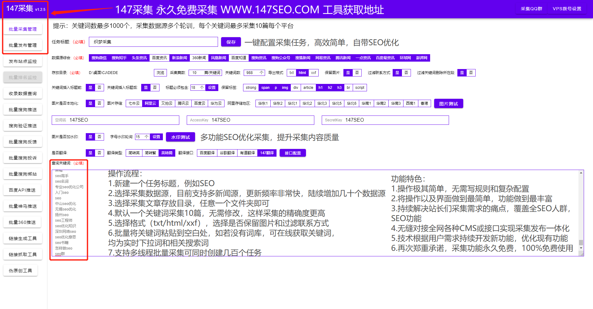Open the 接口配置 interface configuration

[x=292, y=153]
